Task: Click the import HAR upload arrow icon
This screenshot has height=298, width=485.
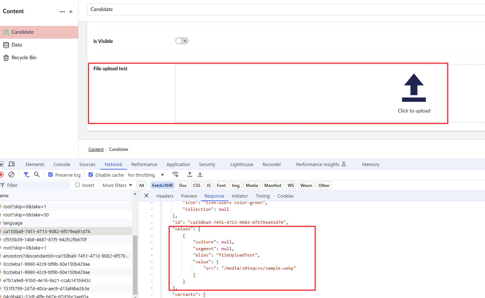Action: [190, 175]
